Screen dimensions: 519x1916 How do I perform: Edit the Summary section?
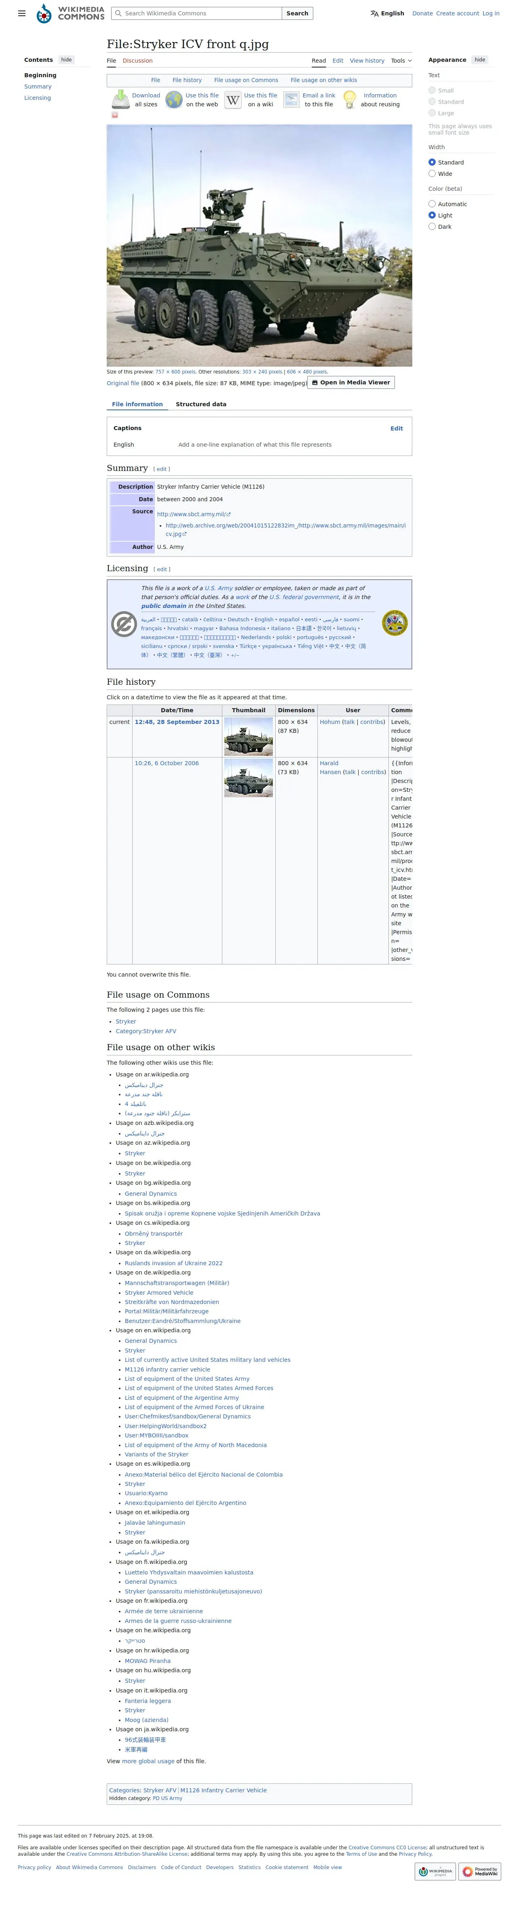click(x=161, y=469)
